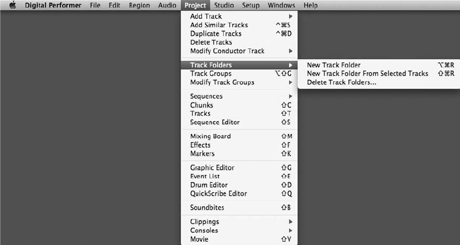Open the Mixing Board window
Viewport: 460px width, 245px height.
[x=210, y=137]
